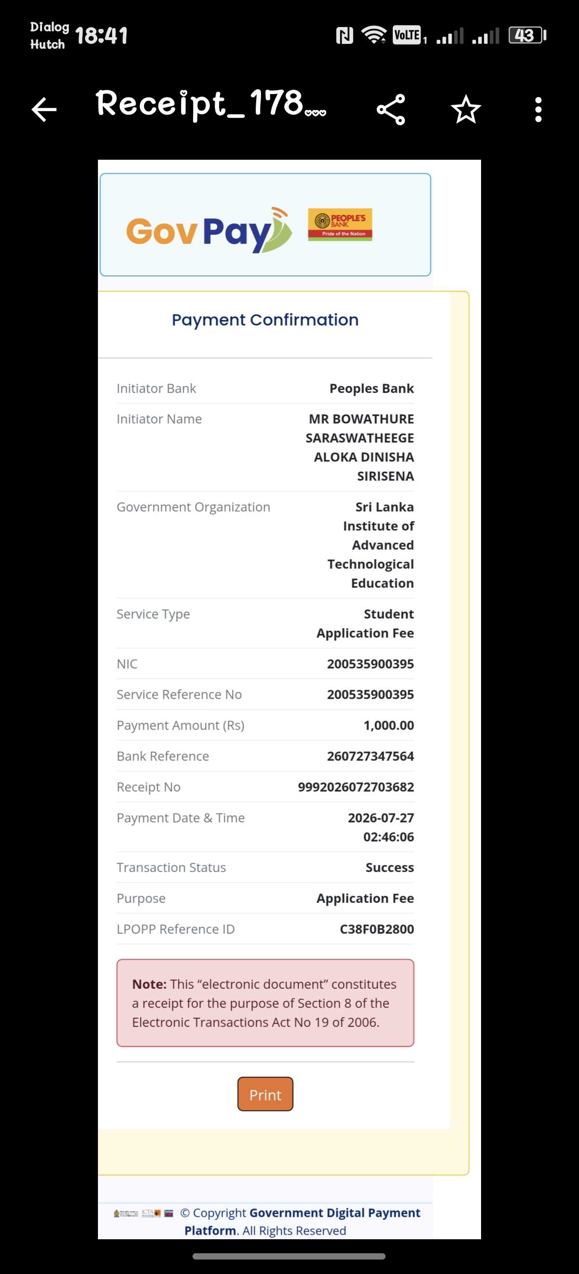Click the footer agency logos
This screenshot has width=579, height=1274.
[x=143, y=1213]
